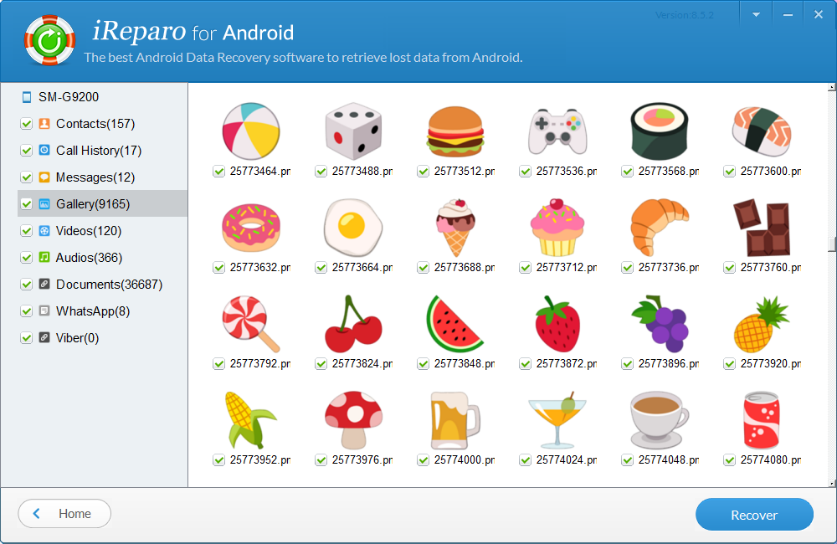Go back using the Home button
The image size is (837, 544).
tap(64, 514)
